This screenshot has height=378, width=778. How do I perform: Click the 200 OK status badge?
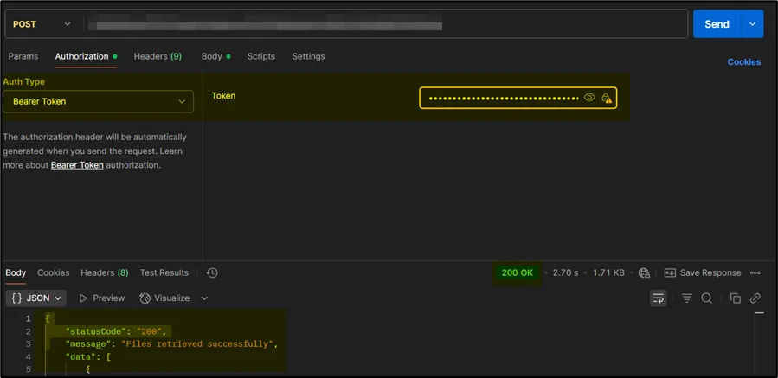point(517,272)
